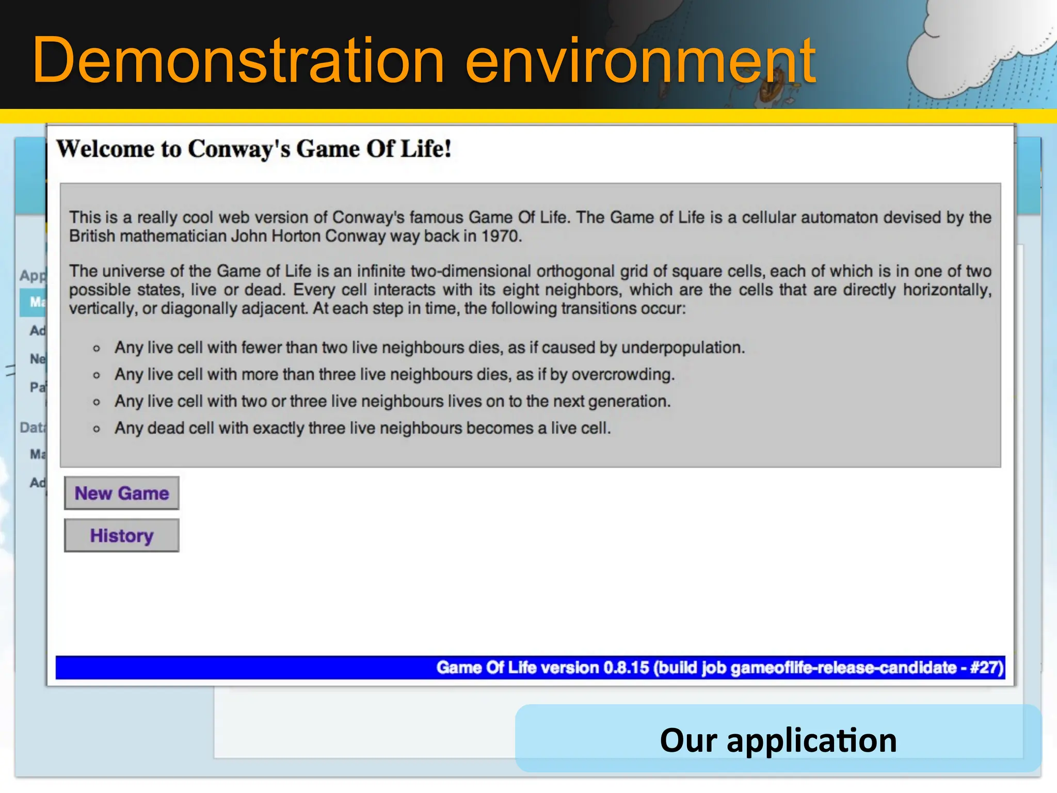Click the 'Pa' item in left sidebar

pyautogui.click(x=37, y=387)
